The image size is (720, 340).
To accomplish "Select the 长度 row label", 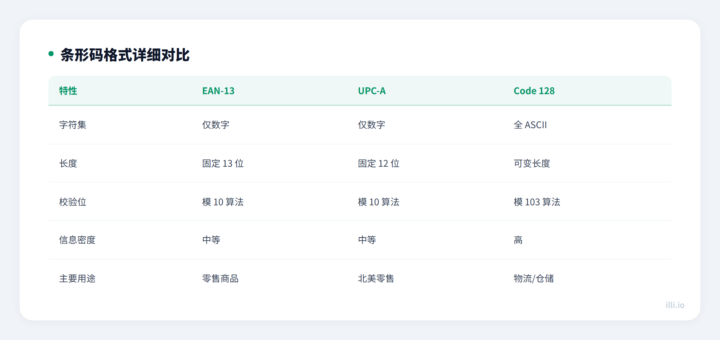I will (x=68, y=163).
